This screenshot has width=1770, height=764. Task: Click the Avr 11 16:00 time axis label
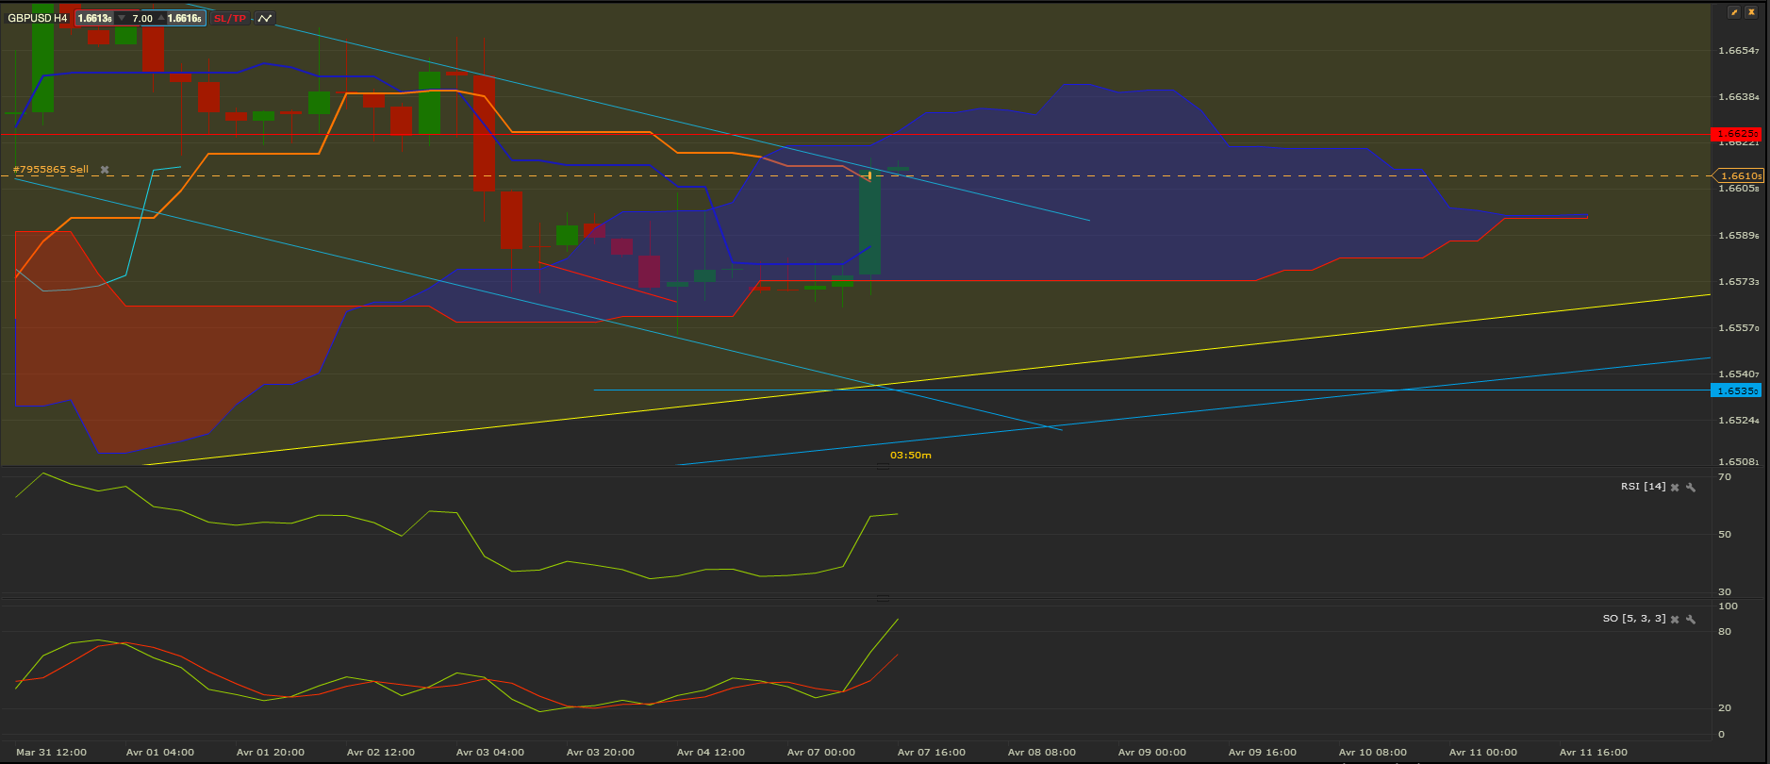(1594, 753)
